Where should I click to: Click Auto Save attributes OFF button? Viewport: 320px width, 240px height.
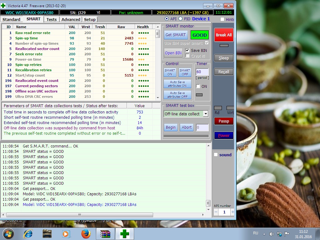177,95
